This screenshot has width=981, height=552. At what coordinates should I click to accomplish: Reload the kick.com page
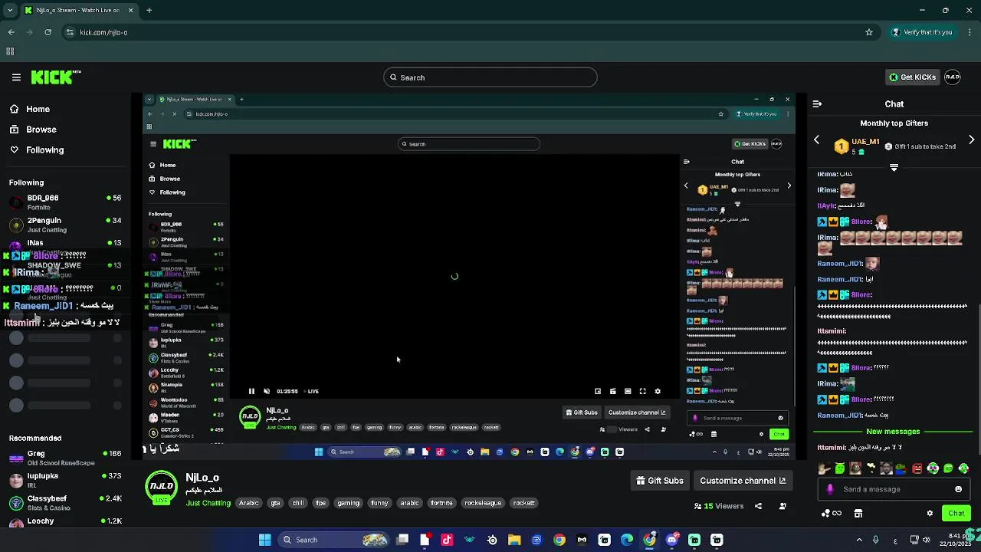coord(48,32)
